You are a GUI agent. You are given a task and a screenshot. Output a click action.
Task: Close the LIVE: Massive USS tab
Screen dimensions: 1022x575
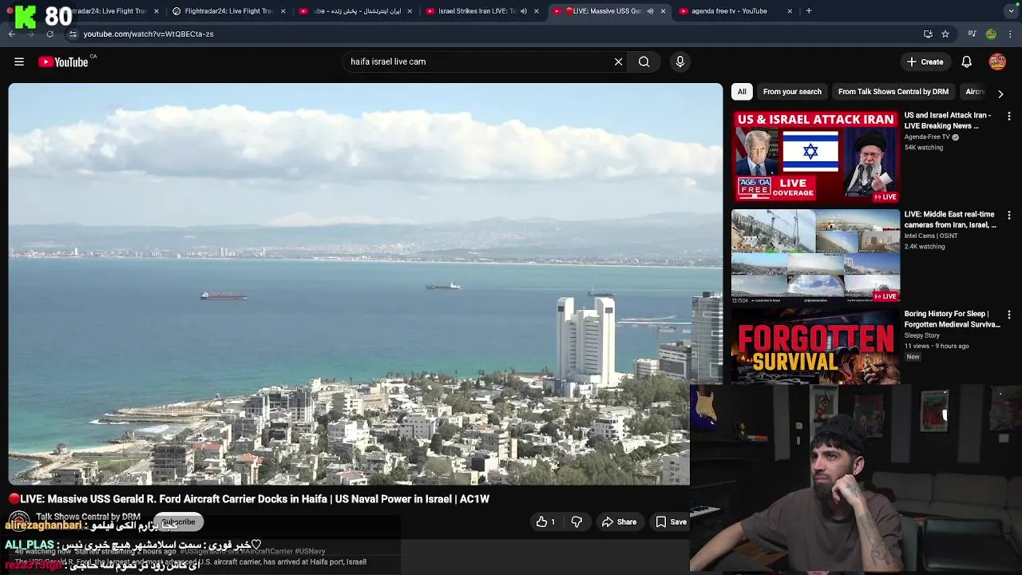[x=663, y=11]
